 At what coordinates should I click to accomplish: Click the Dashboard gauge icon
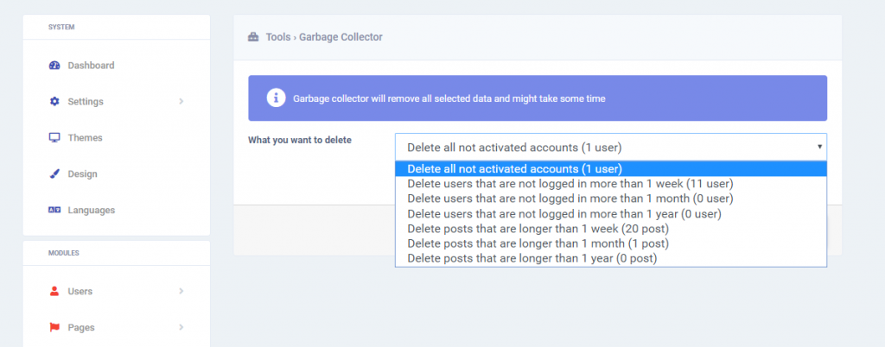pyautogui.click(x=54, y=66)
